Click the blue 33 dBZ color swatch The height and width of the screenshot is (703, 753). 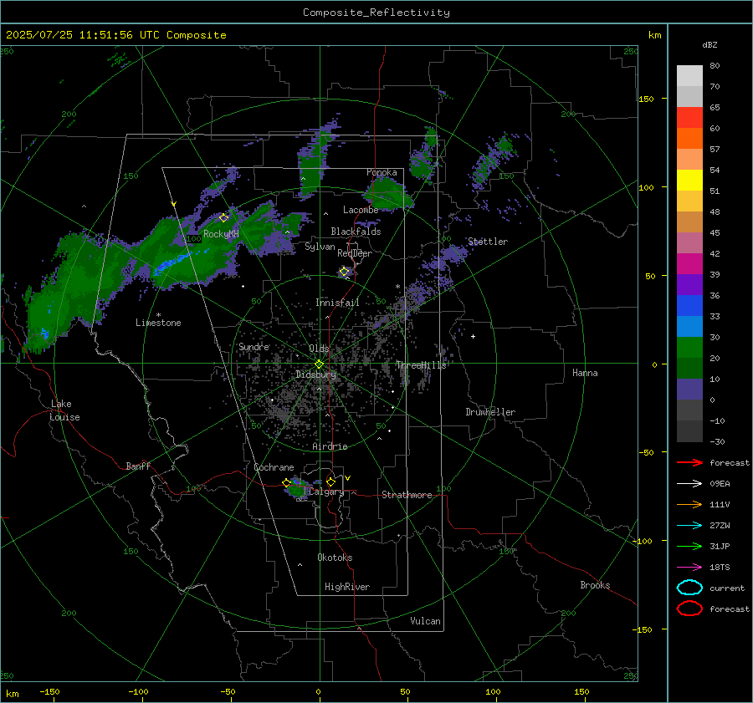pyautogui.click(x=689, y=305)
